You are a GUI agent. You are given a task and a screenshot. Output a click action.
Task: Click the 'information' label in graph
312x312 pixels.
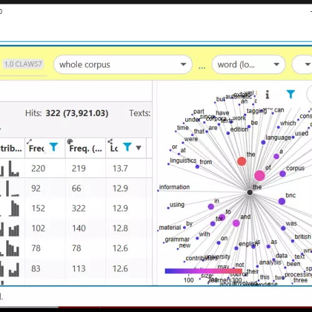click(174, 187)
